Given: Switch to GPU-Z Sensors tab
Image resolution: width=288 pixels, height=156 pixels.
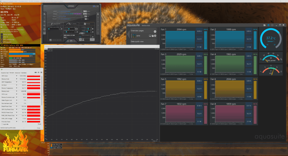Looking at the screenshot, I should [12, 73].
